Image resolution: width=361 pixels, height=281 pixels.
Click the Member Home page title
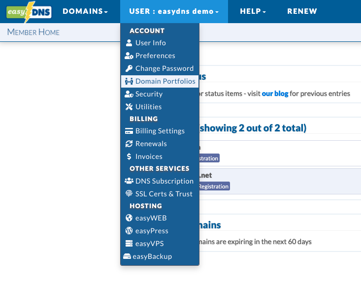click(33, 32)
